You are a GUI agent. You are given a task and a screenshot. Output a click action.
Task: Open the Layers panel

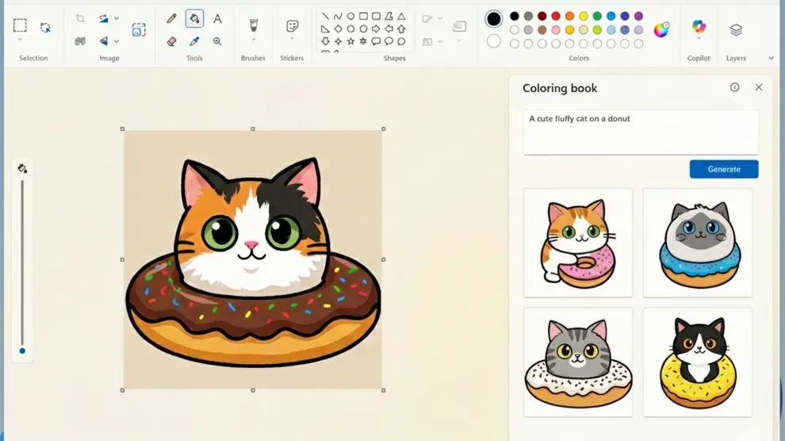coord(736,30)
